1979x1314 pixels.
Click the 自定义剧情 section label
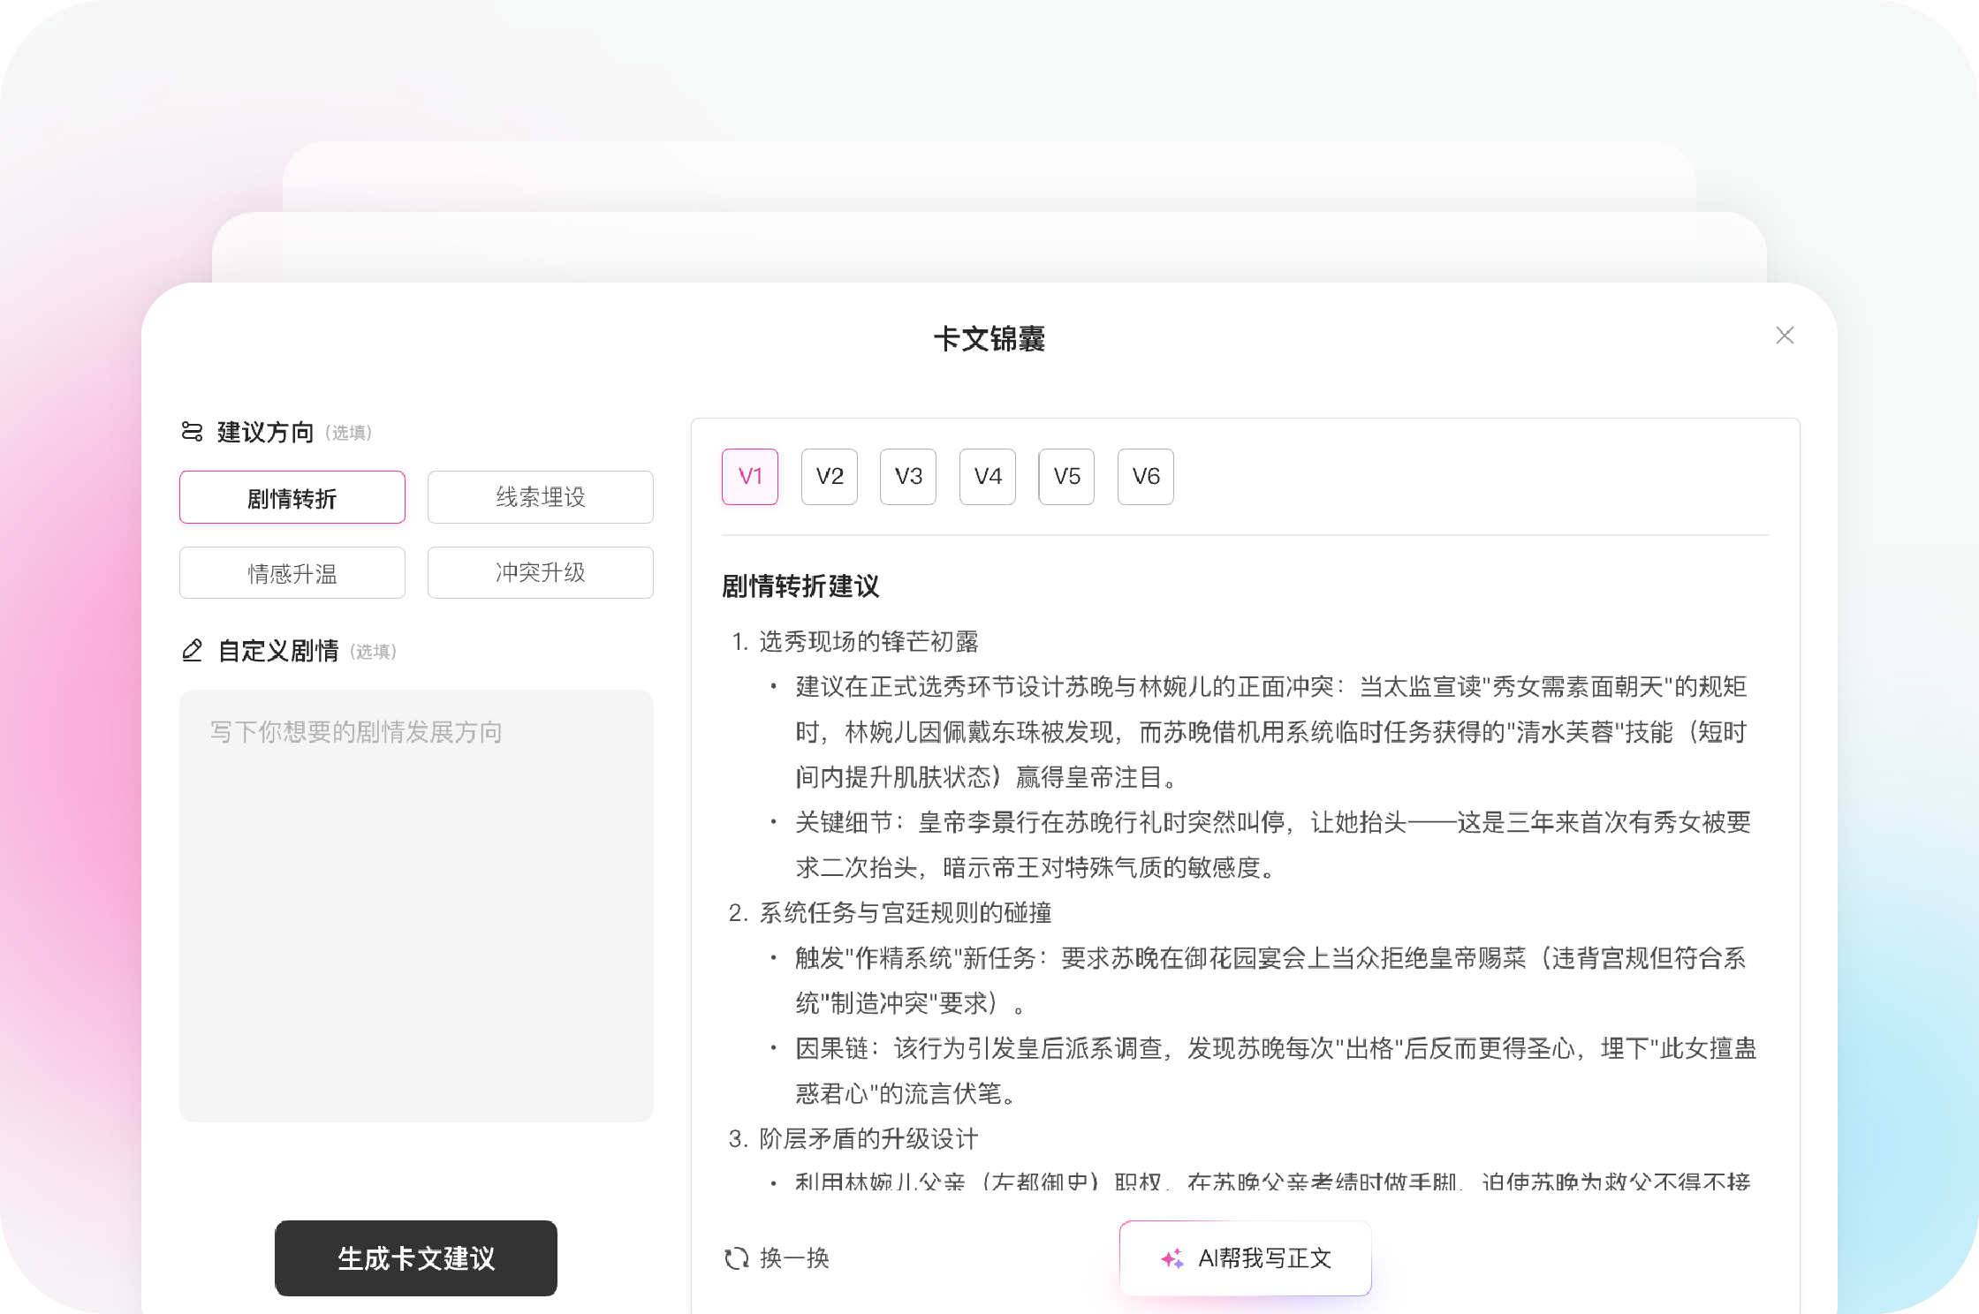click(278, 651)
